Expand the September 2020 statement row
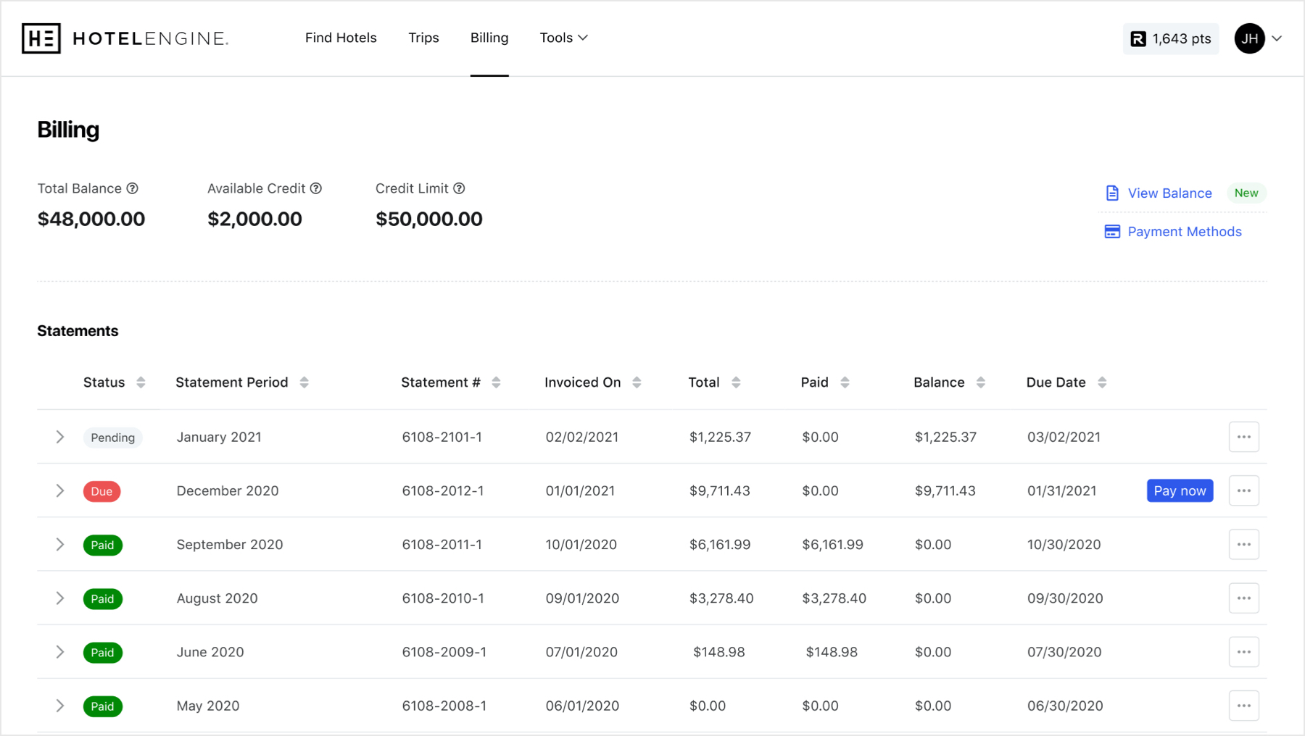This screenshot has width=1305, height=736. click(x=60, y=545)
